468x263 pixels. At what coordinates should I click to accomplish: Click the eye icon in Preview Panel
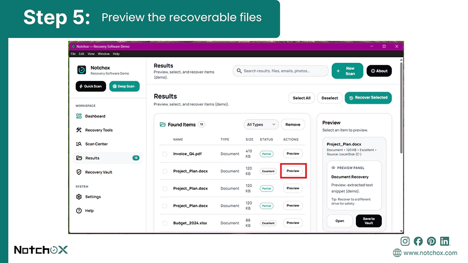point(333,168)
